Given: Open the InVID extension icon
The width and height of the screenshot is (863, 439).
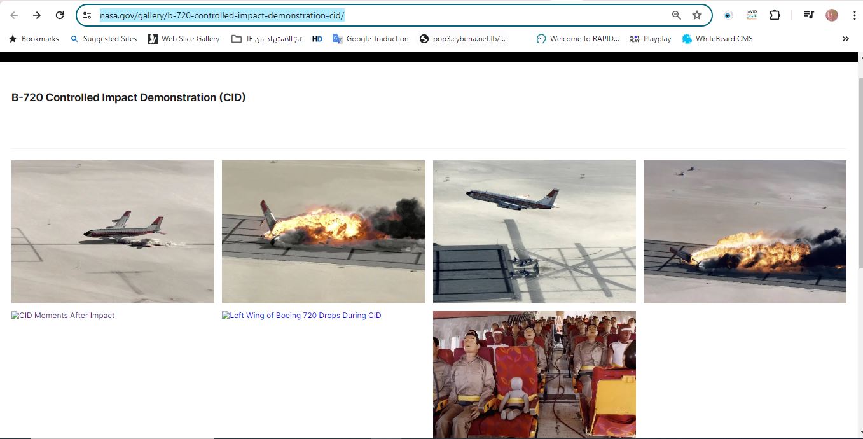Looking at the screenshot, I should [x=752, y=15].
